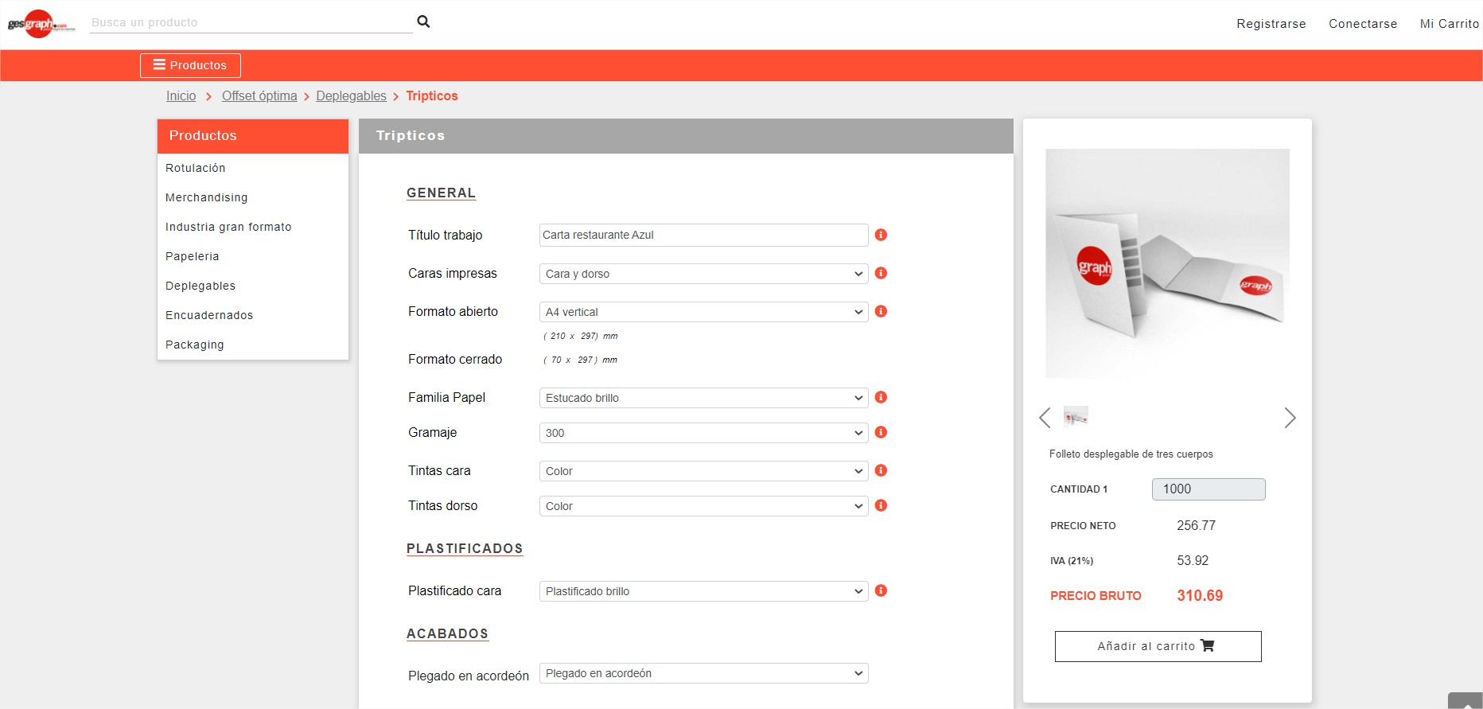The width and height of the screenshot is (1483, 709).
Task: Select Papeleria in the products sidebar
Action: pyautogui.click(x=193, y=256)
